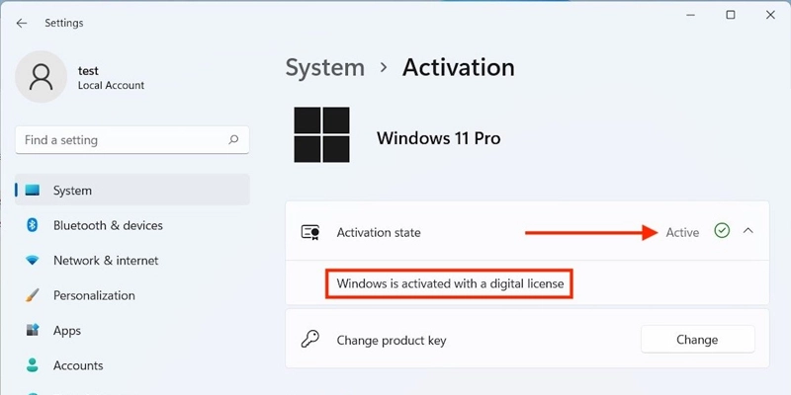Open the System sidebar item
791x395 pixels.
coord(72,191)
